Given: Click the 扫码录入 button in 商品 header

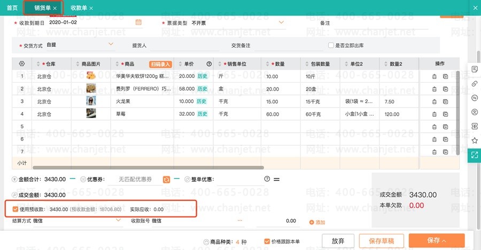Looking at the screenshot, I should tap(160, 64).
